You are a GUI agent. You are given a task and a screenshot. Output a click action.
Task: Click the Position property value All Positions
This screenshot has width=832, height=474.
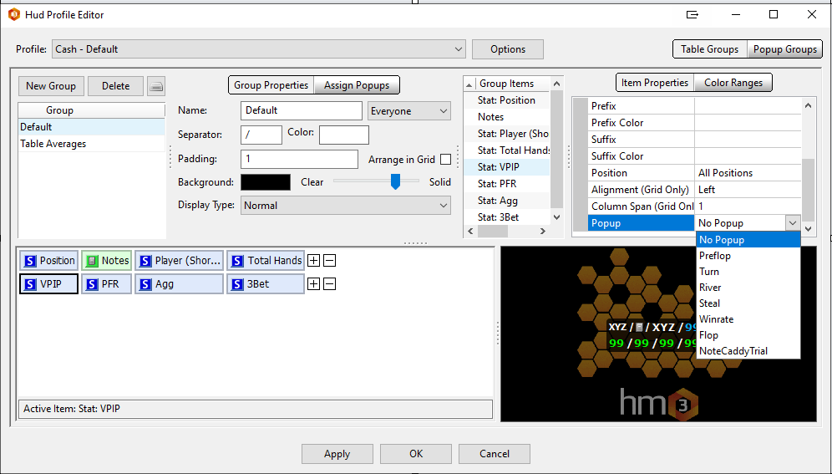click(748, 173)
